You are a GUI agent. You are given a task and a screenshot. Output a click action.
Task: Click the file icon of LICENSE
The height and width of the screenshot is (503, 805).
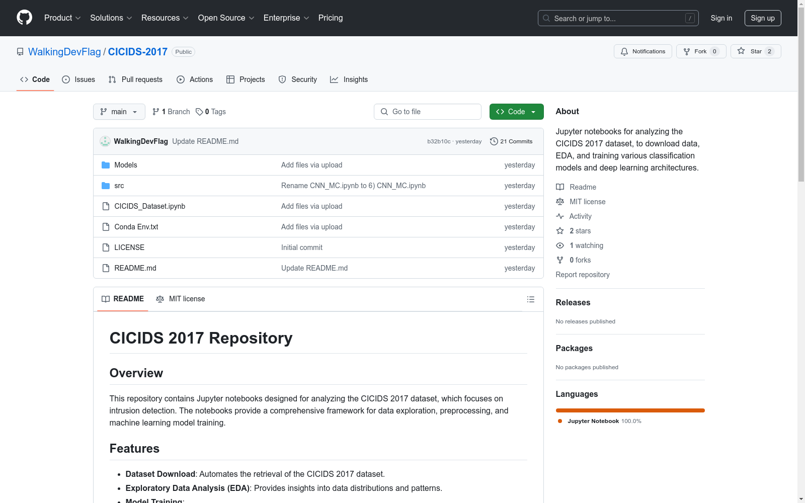tap(106, 247)
